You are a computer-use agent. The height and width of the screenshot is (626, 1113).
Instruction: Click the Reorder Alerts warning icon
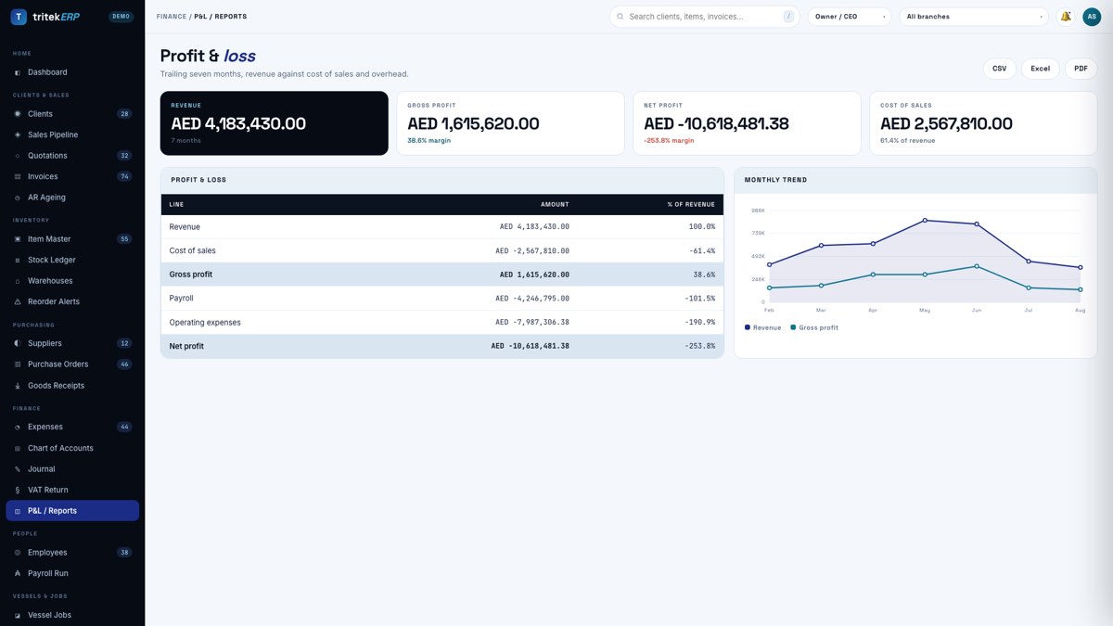pos(18,301)
